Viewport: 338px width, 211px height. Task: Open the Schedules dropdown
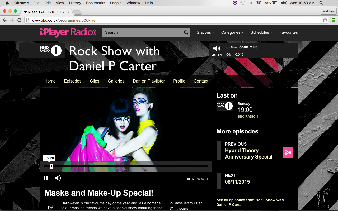point(261,32)
